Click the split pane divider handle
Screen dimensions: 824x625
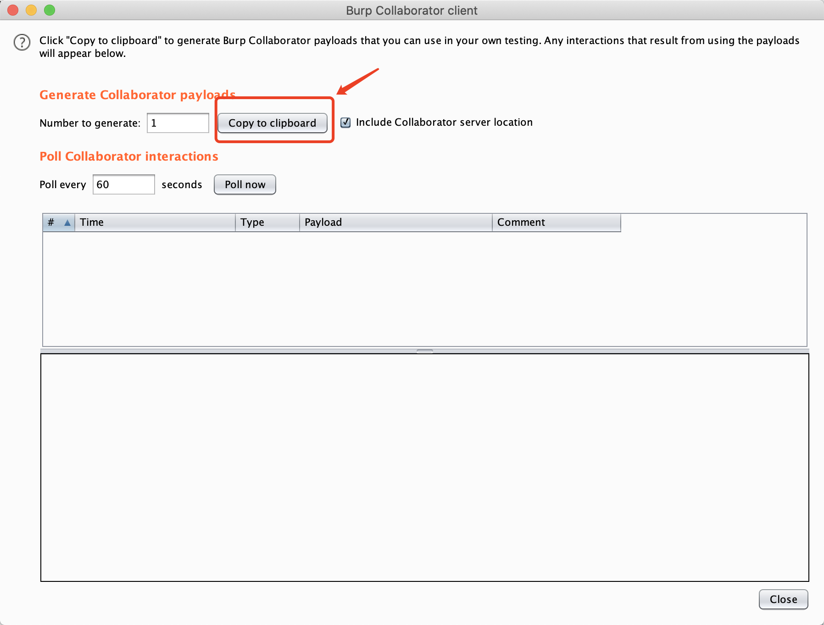click(x=425, y=351)
